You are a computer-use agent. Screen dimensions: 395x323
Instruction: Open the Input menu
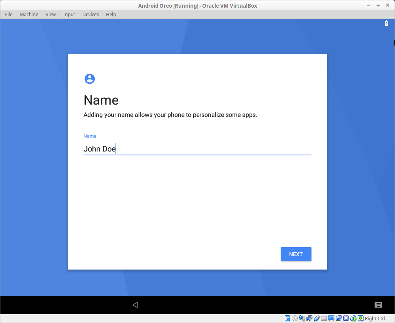click(69, 14)
